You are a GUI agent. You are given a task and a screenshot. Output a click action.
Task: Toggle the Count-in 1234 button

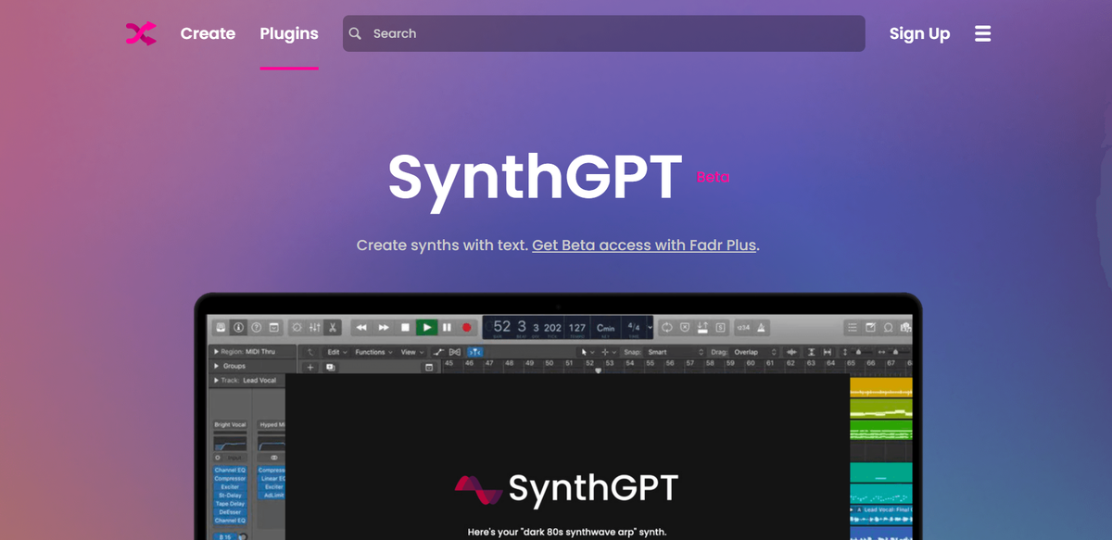(743, 327)
